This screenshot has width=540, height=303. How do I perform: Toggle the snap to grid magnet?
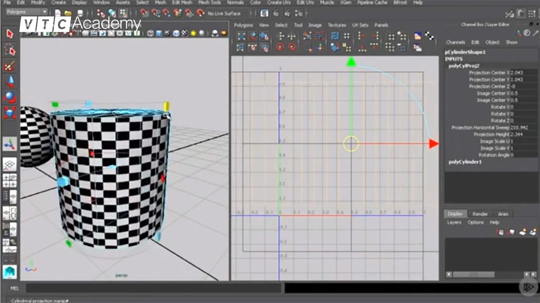point(144,13)
